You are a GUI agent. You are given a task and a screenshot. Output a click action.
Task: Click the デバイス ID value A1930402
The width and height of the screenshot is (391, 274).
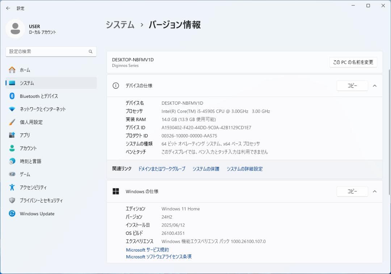tap(206, 128)
